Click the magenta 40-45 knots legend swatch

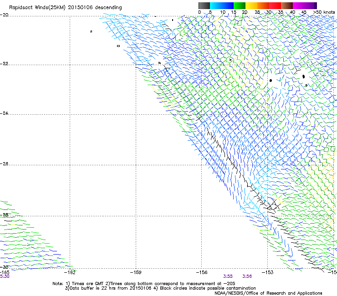[299, 5]
